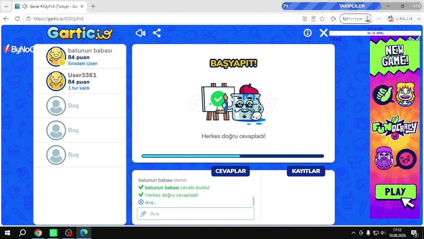Screen dimensions: 424x239
Task: Click 'batunun babası cevabı buldu!' chat message
Action: 177,188
